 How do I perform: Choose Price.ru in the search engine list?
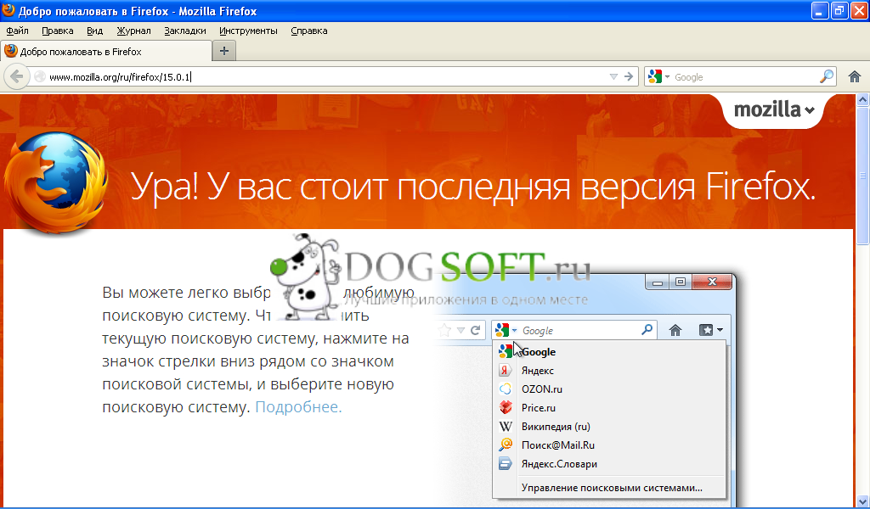pos(609,408)
